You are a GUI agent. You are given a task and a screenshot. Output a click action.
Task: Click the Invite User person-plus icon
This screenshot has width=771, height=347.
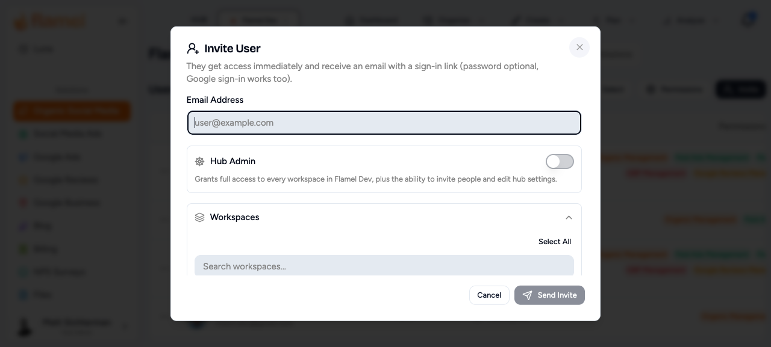pos(193,49)
